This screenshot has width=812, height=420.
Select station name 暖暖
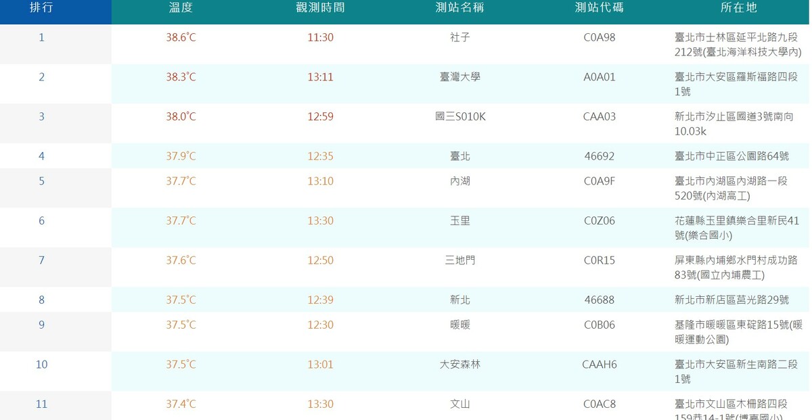pyautogui.click(x=459, y=325)
